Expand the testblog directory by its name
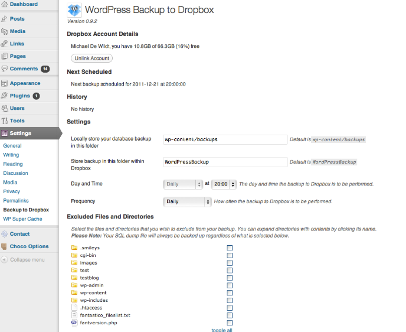 tap(89, 278)
